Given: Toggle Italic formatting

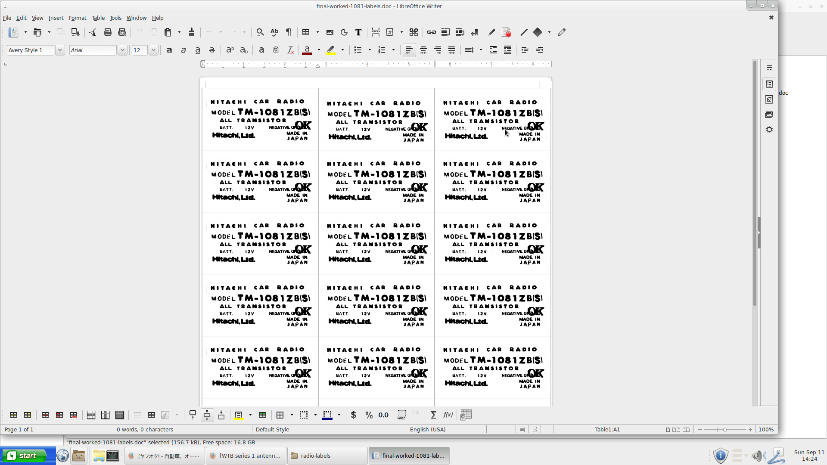Looking at the screenshot, I should 183,50.
